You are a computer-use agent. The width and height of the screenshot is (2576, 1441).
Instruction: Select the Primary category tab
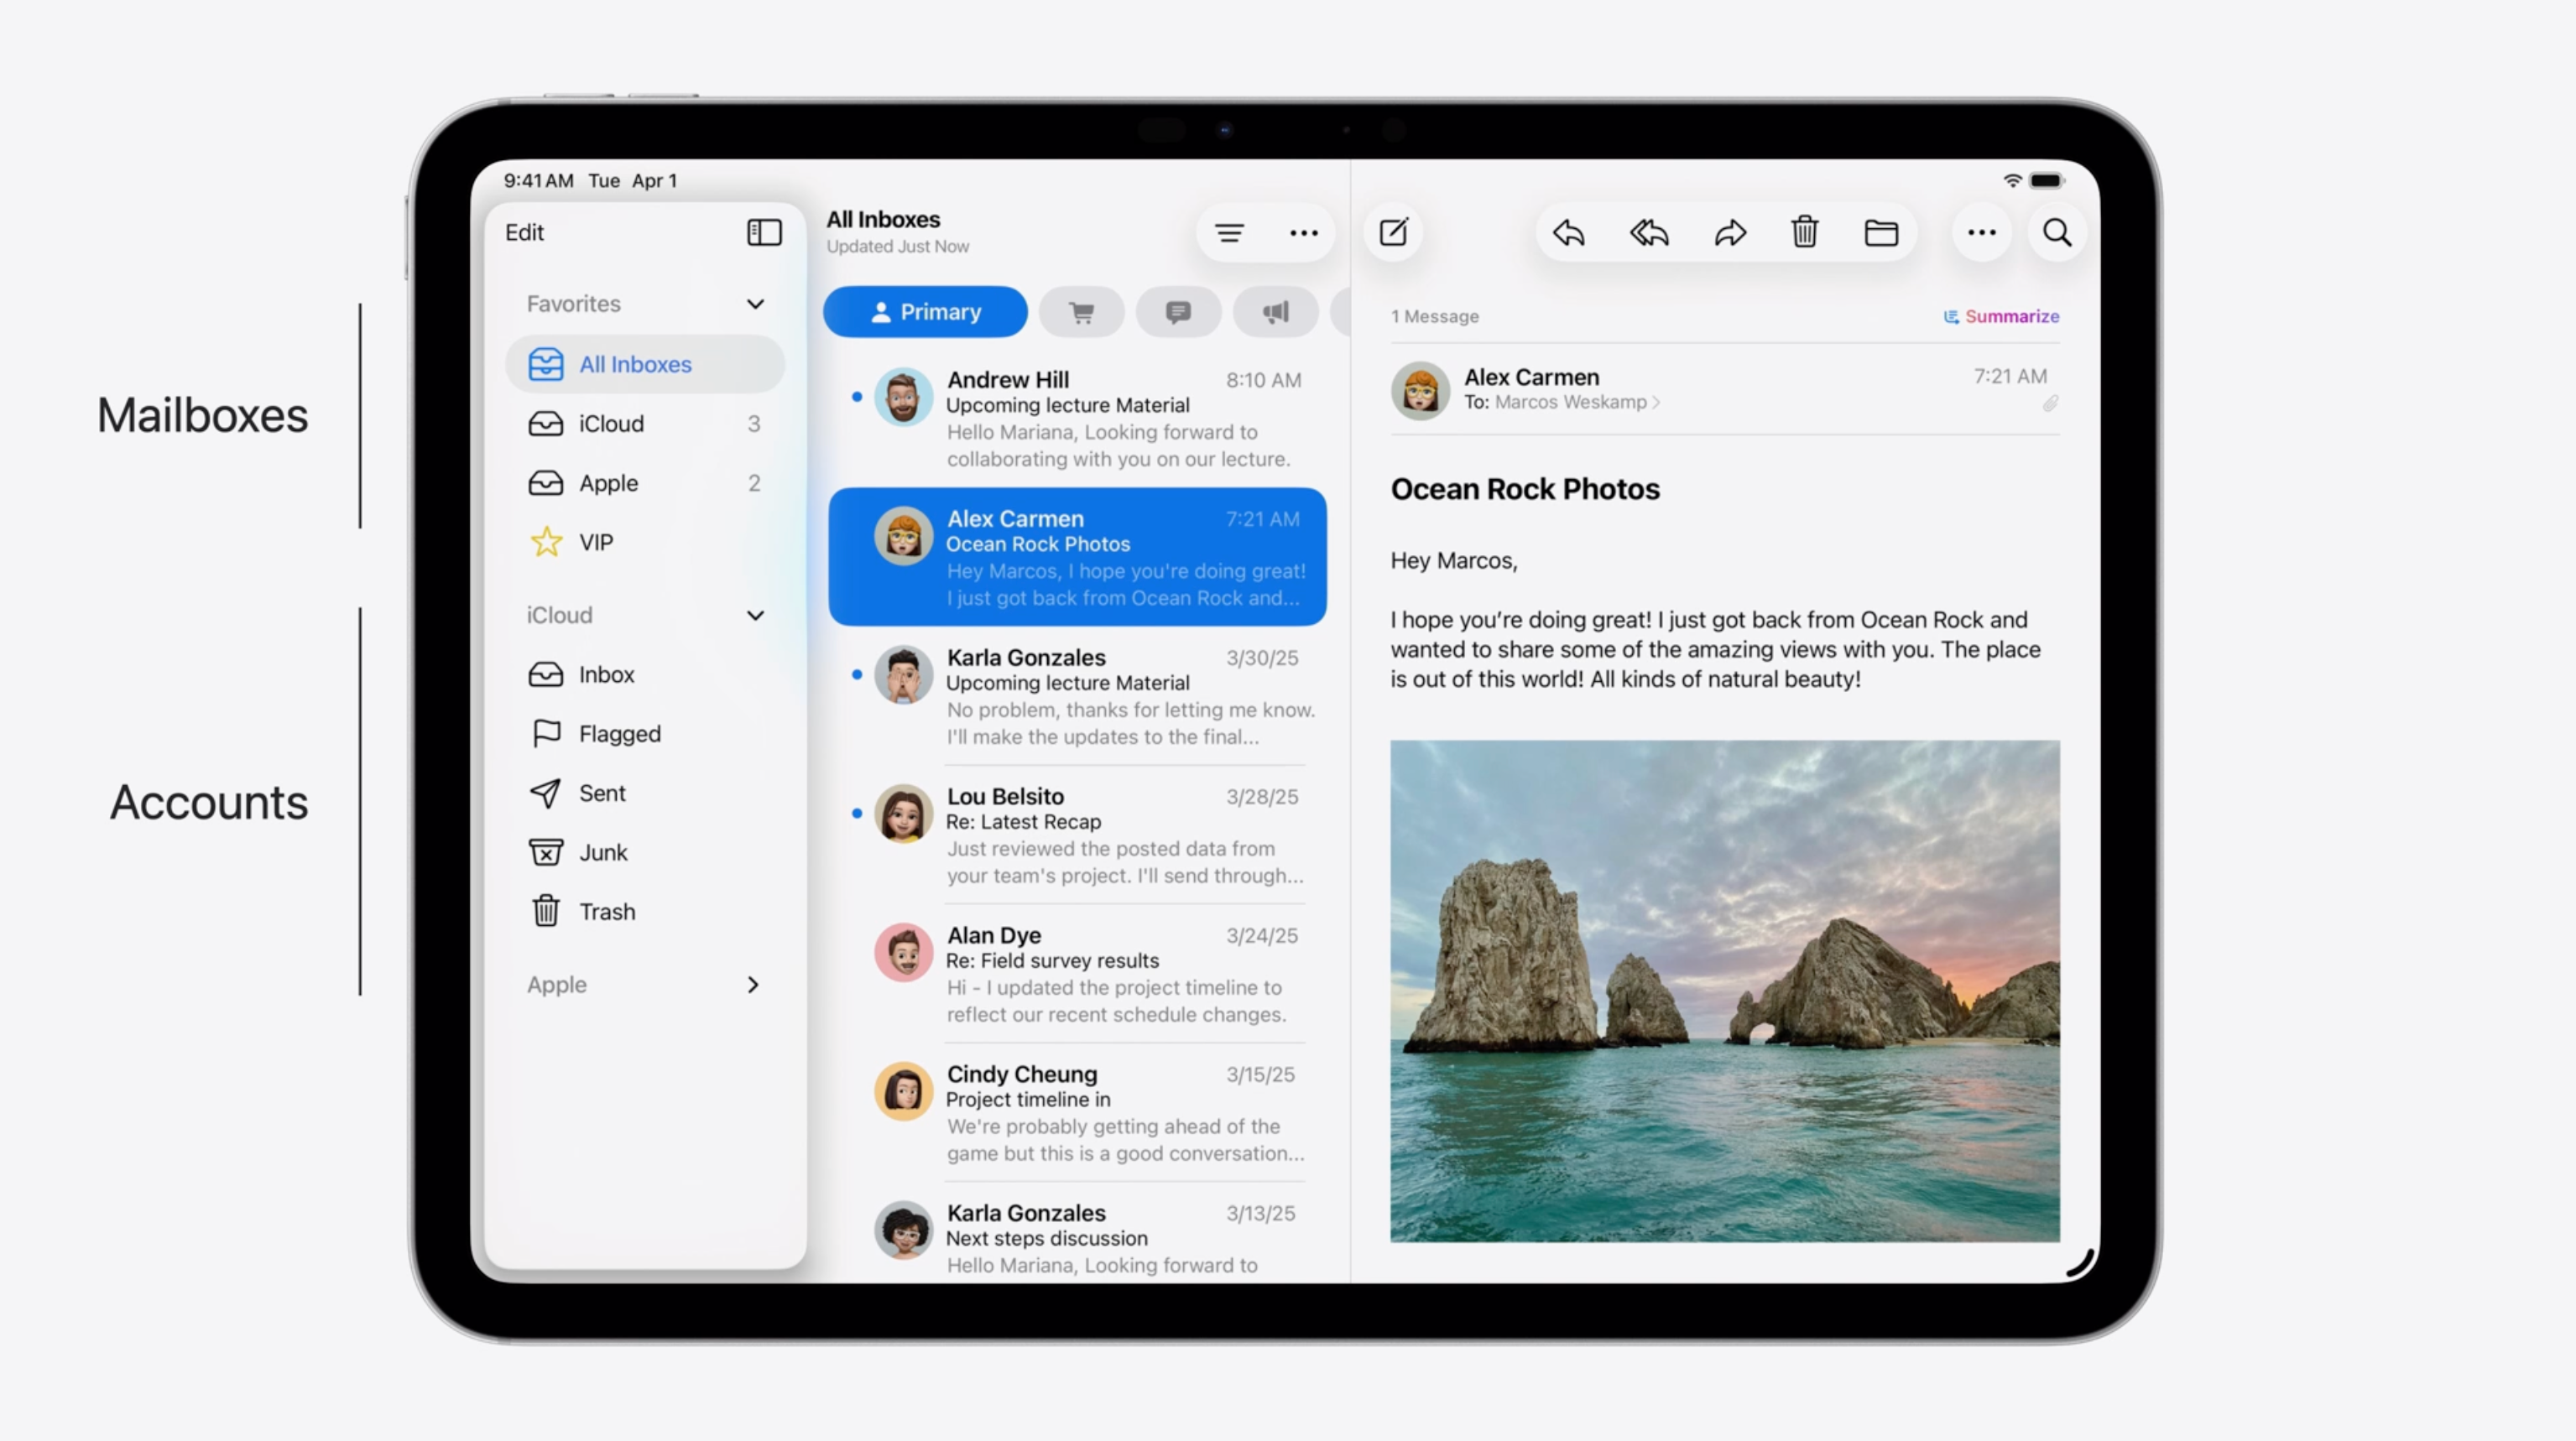pos(925,313)
